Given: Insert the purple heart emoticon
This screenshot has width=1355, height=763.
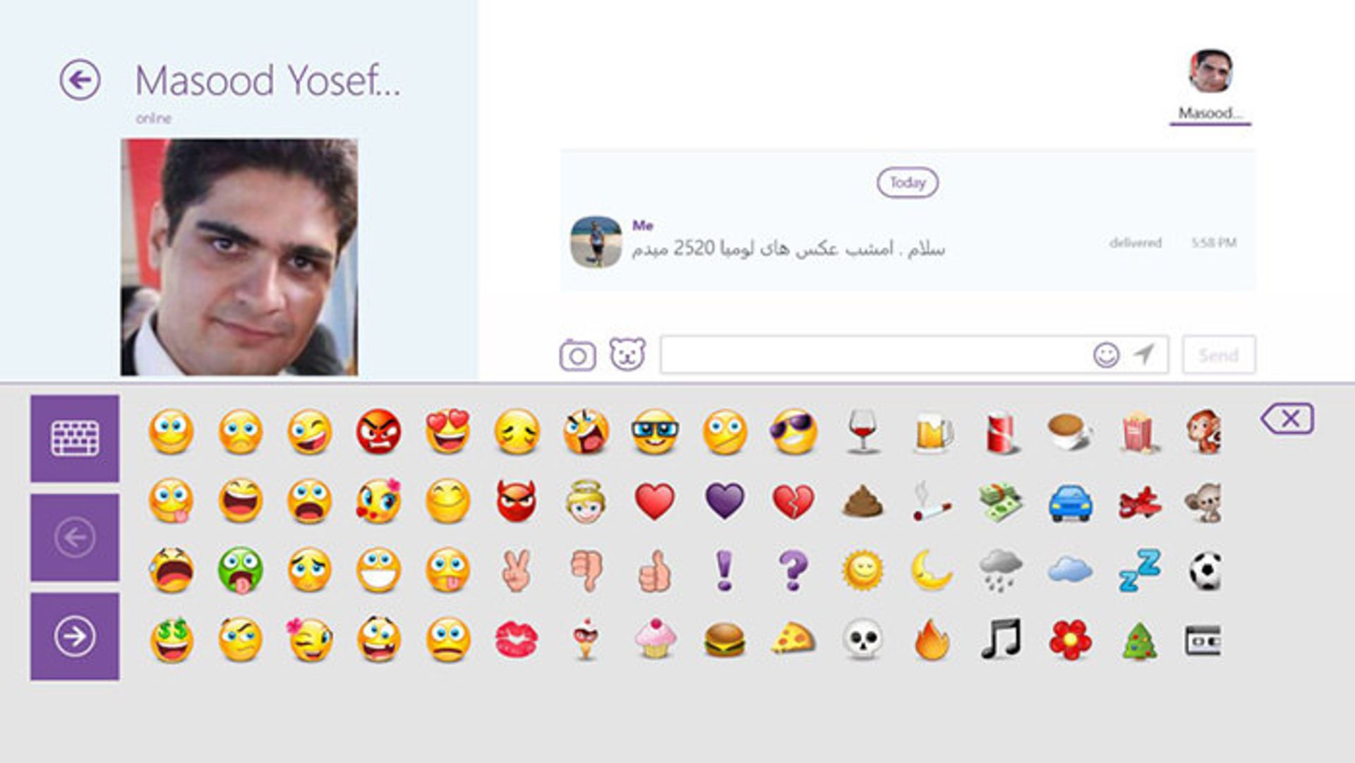Looking at the screenshot, I should [724, 501].
